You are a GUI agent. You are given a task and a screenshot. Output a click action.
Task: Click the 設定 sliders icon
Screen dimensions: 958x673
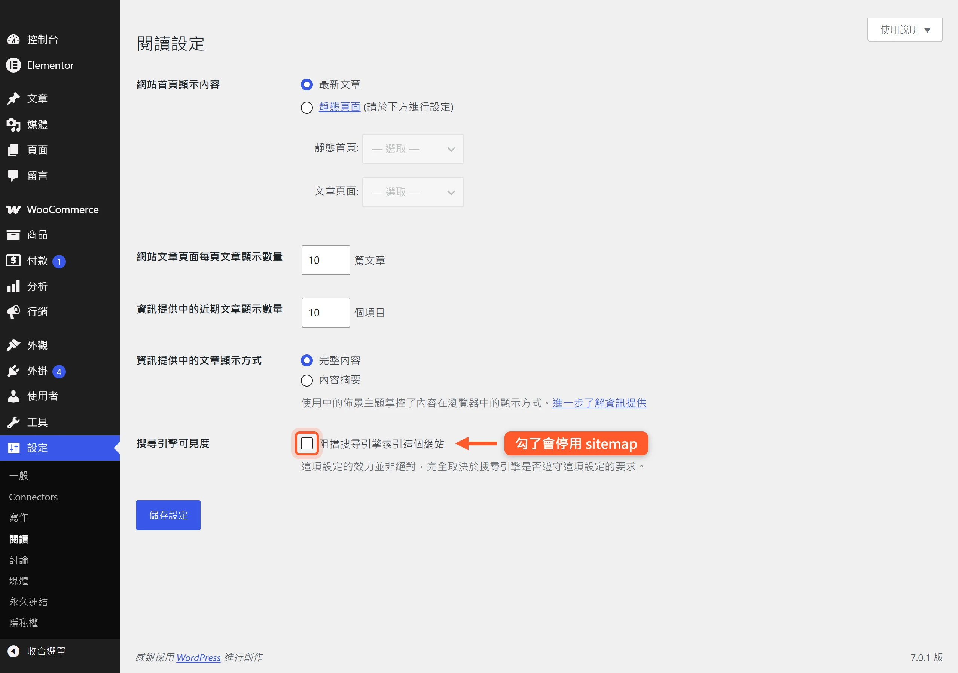[x=13, y=448]
